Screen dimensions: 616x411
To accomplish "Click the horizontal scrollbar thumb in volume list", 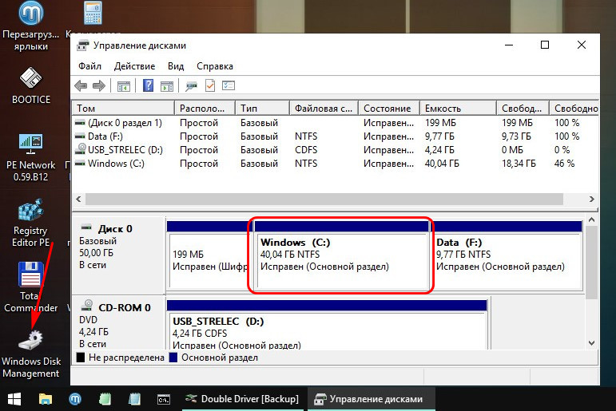I will coord(324,199).
